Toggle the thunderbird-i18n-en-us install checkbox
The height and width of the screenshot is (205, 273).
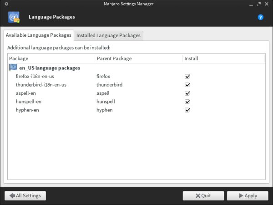click(187, 85)
